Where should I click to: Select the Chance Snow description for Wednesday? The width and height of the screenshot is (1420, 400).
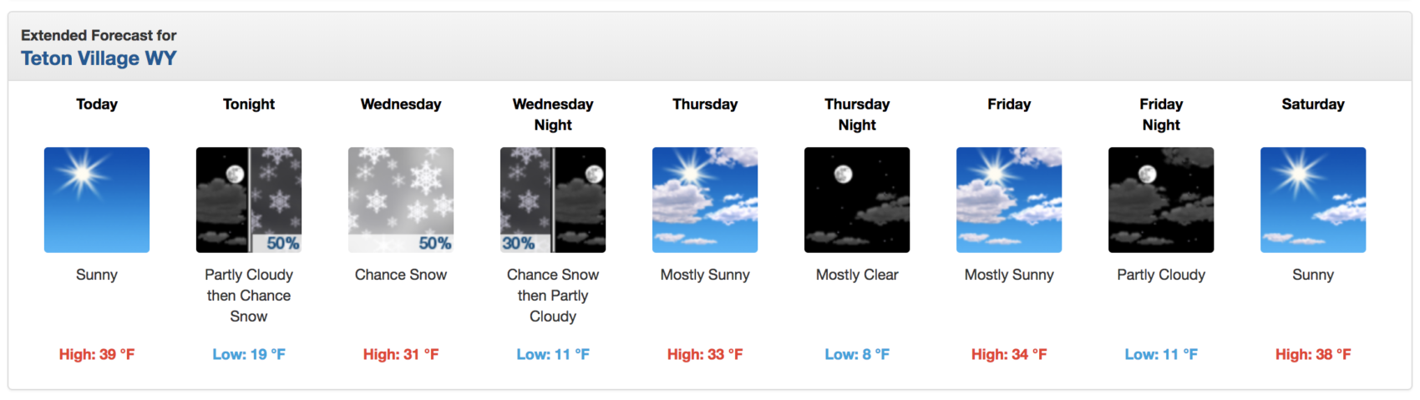pos(401,275)
